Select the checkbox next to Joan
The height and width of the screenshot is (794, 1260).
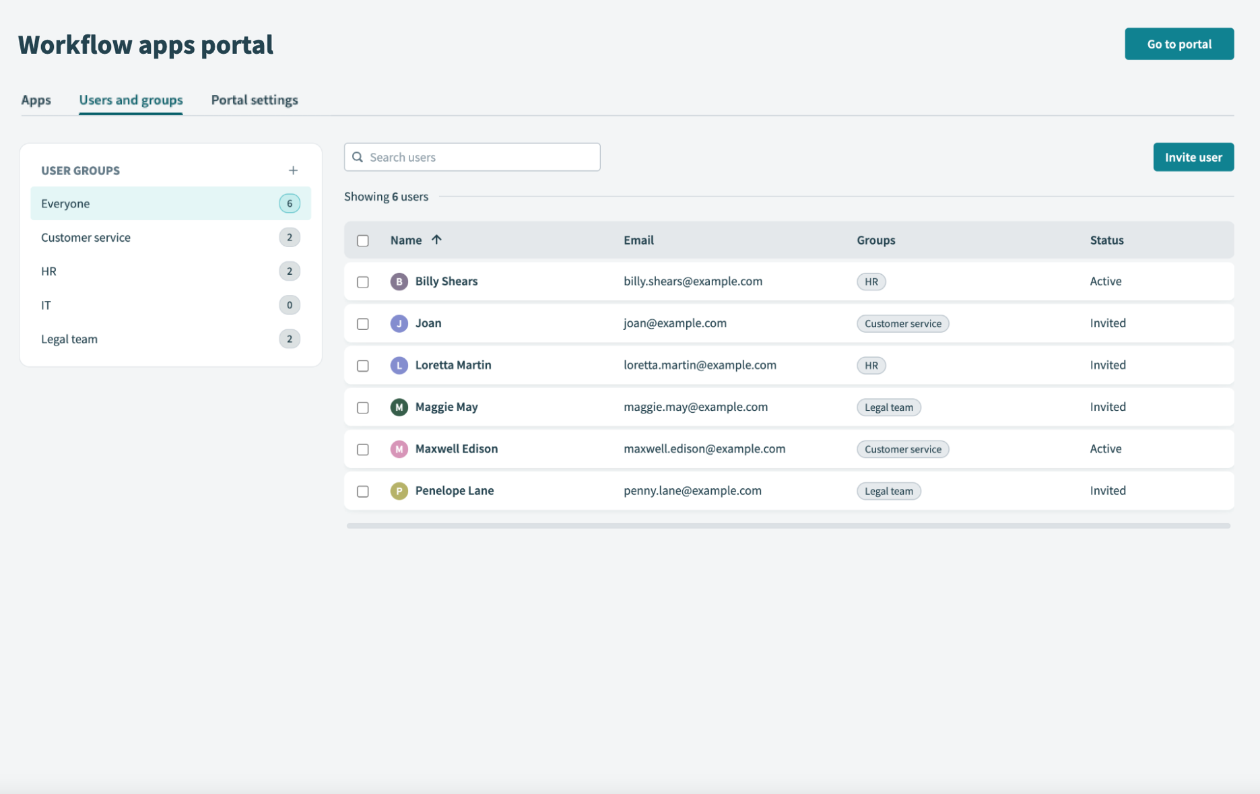363,323
